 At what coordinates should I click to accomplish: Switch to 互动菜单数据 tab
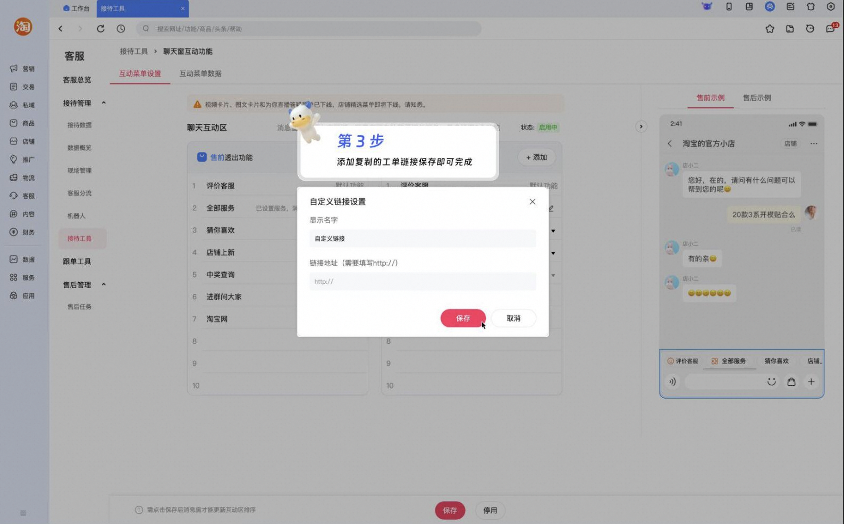pos(200,73)
